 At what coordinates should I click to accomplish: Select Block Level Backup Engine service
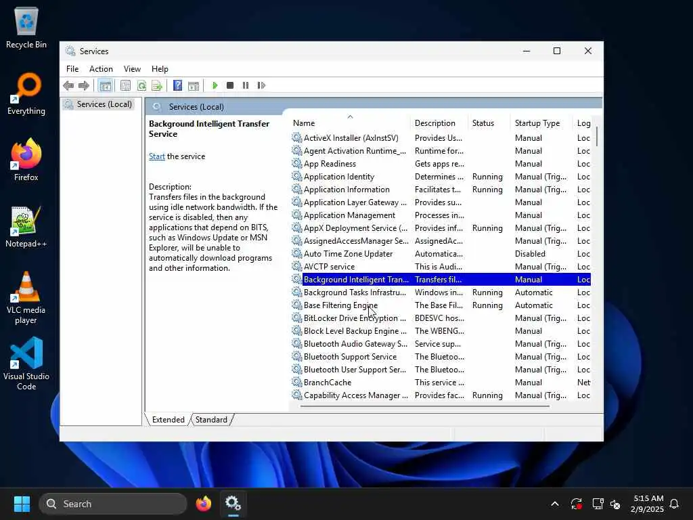(x=441, y=331)
